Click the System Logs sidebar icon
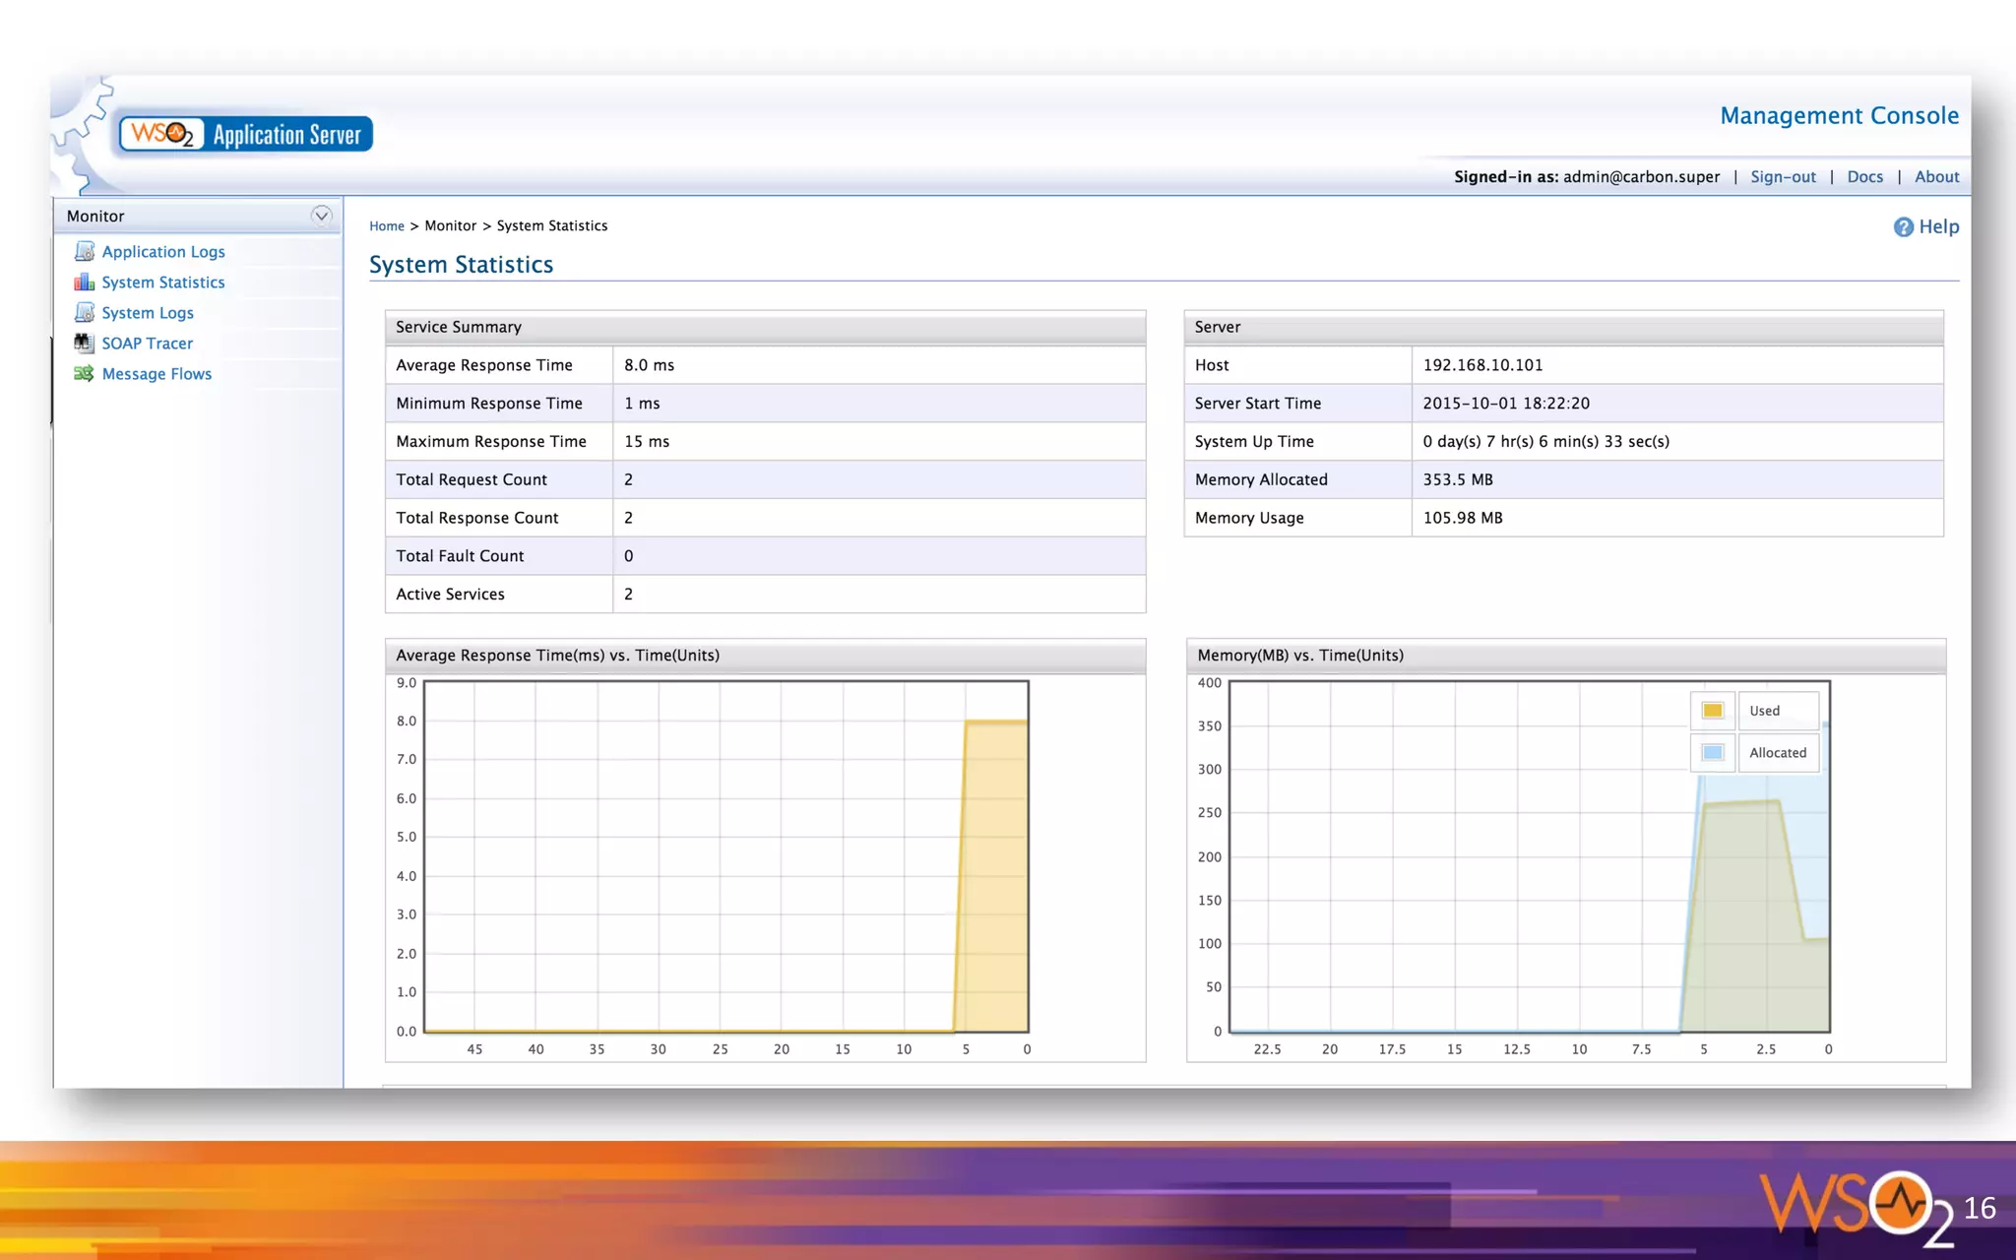 pyautogui.click(x=85, y=313)
